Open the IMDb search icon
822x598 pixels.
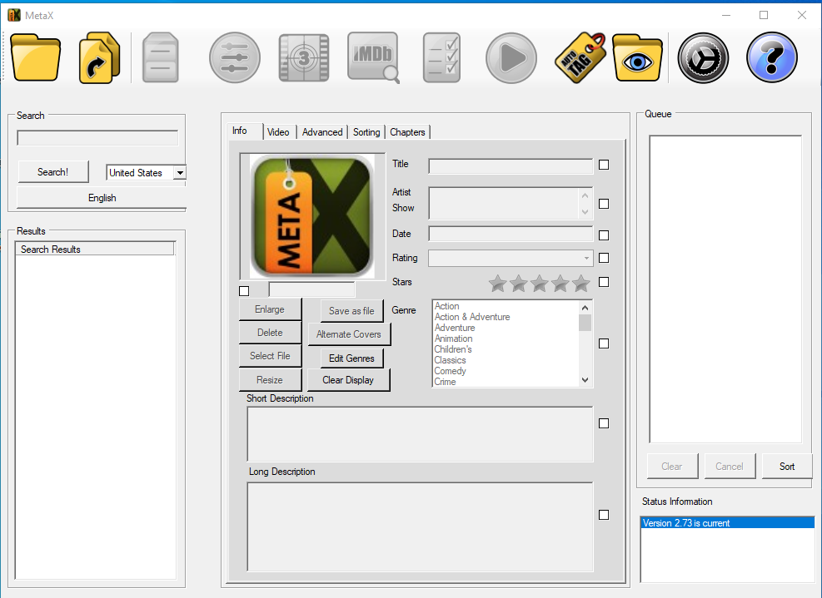coord(374,57)
